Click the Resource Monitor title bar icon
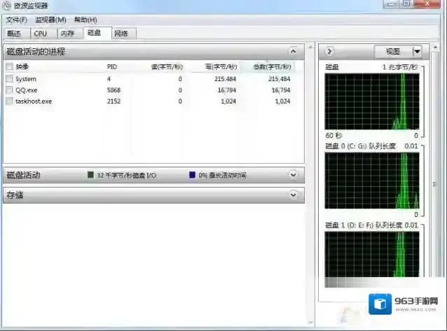Viewport: 447px width, 331px height. (6, 6)
